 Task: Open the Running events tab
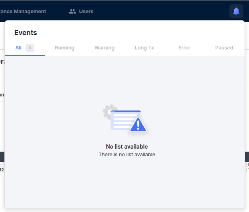(65, 48)
